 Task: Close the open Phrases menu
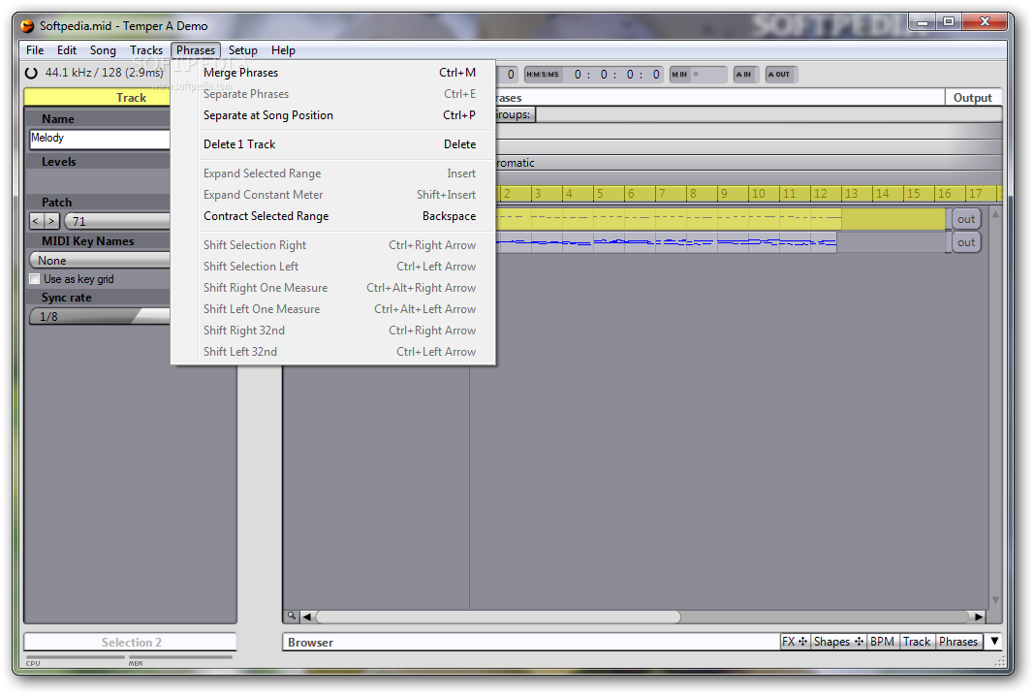196,50
